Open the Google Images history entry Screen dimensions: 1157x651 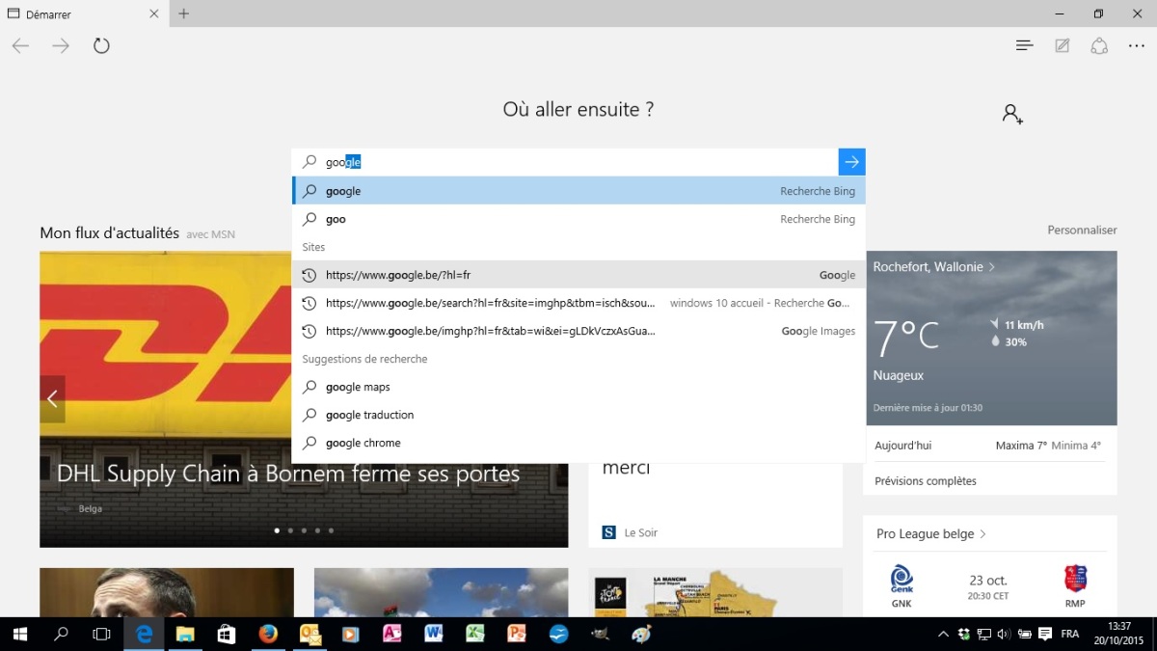[x=578, y=331]
